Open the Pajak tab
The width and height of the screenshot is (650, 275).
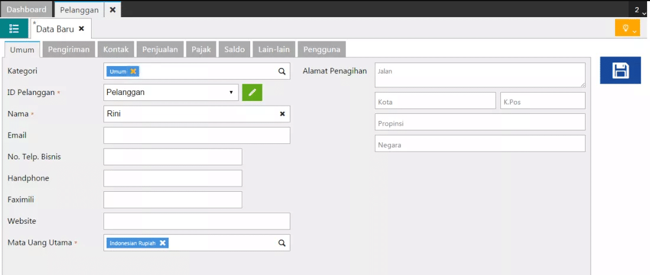(x=201, y=50)
